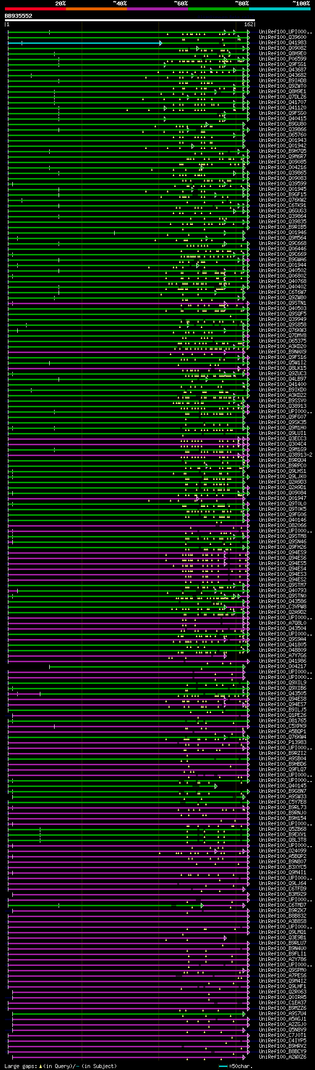315x1070 pixels.
Task: Choose the UniRef100_O65760 row label
Action: 283,135
